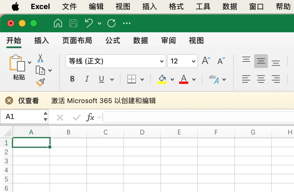This screenshot has height=192, width=294.
Task: Toggle Bold formatting
Action: 72,79
